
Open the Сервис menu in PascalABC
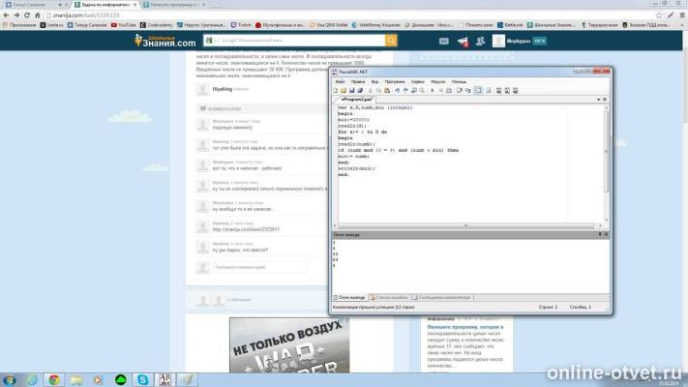click(418, 81)
